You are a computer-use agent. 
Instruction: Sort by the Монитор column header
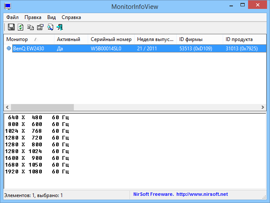pos(29,39)
